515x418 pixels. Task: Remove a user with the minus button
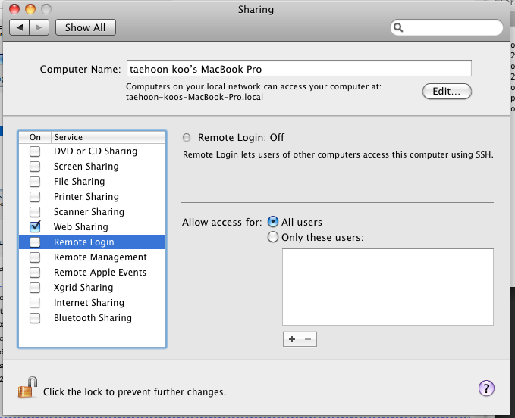pos(308,339)
